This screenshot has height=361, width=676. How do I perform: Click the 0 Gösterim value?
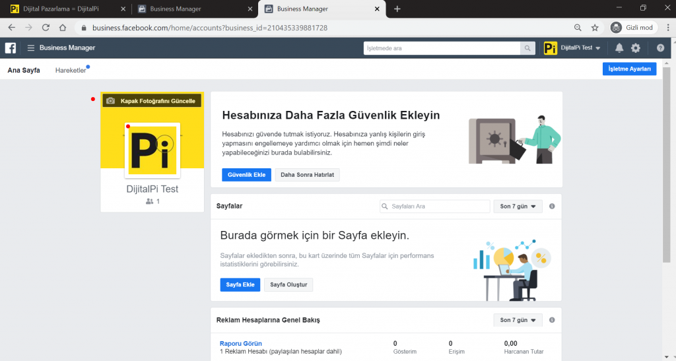coord(395,343)
